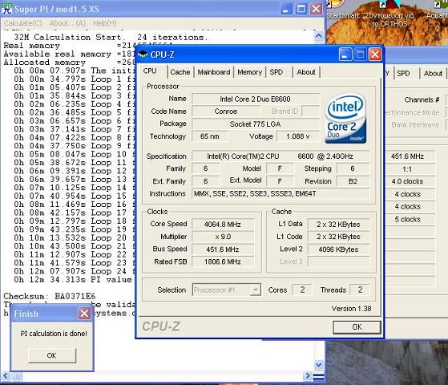This screenshot has height=385, width=448.
Task: Open the About...(A) menu in Super PI
Action: pyautogui.click(x=67, y=23)
